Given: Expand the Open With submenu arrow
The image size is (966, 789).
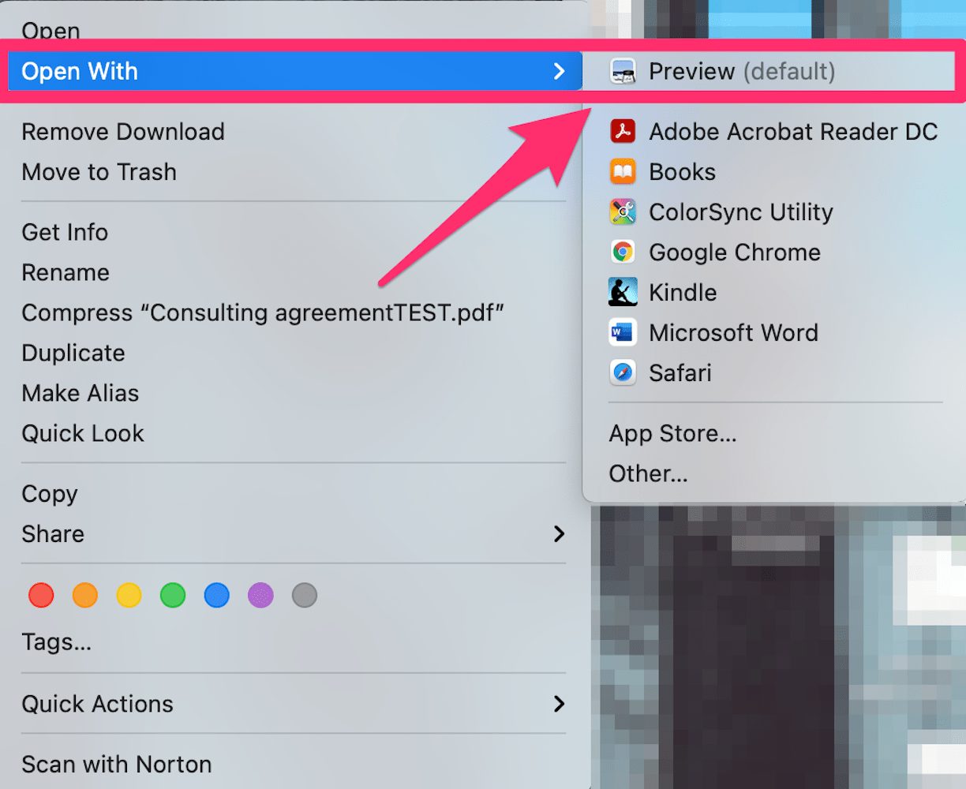Looking at the screenshot, I should point(560,72).
